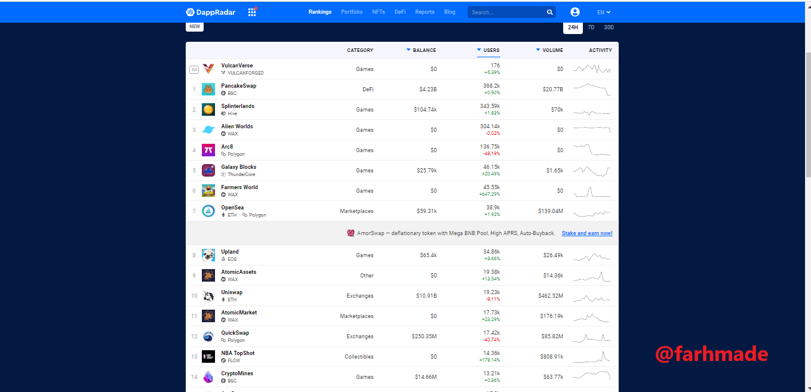
Task: Open the Reports menu item
Action: click(x=425, y=12)
